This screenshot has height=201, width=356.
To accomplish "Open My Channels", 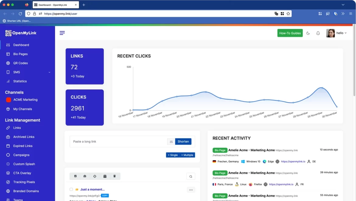I will (x=23, y=109).
